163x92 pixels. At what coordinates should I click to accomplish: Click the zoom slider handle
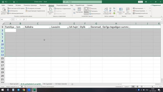pos(152,87)
